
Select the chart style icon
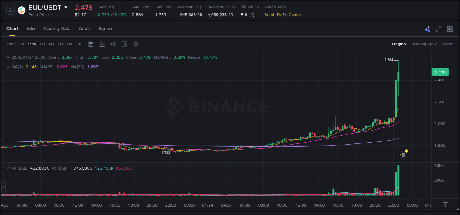102,44
